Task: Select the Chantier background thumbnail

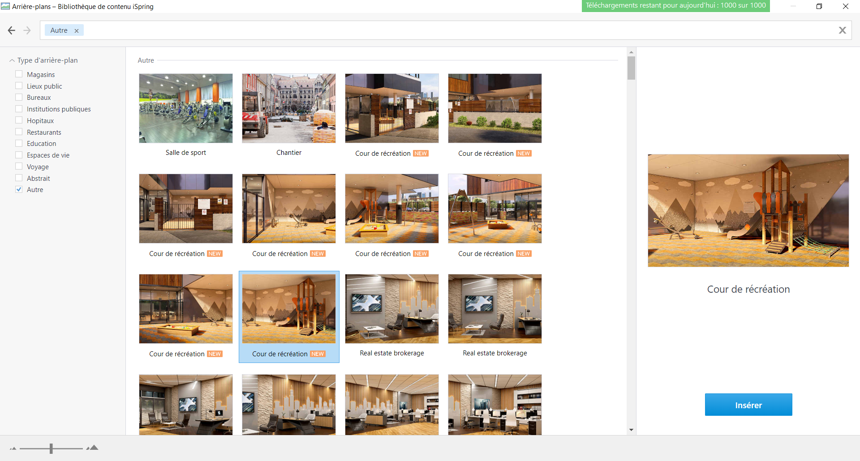Action: pyautogui.click(x=289, y=108)
